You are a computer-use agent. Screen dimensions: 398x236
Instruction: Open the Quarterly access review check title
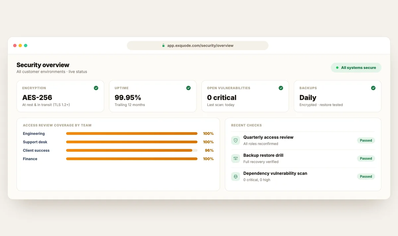pos(268,137)
